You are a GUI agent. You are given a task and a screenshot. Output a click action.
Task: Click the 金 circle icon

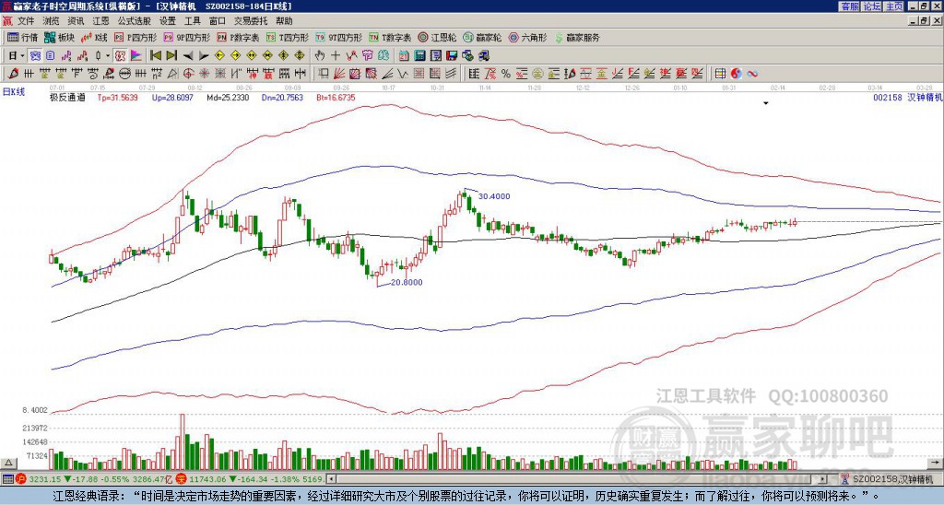coord(537,74)
